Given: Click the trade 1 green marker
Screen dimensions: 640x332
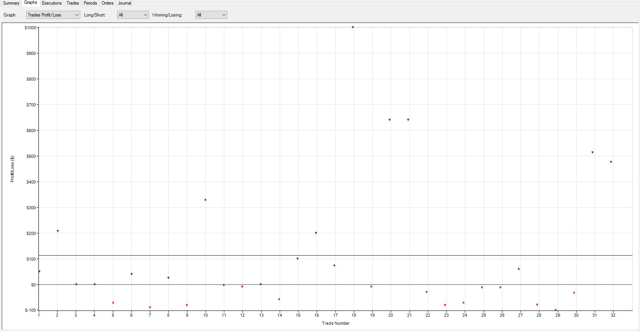Looking at the screenshot, I should 39,271.
